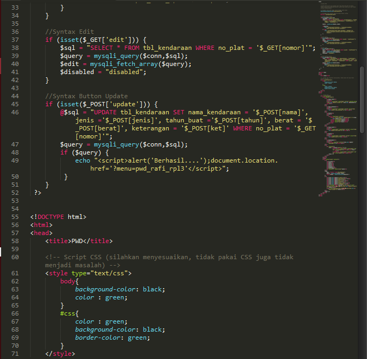
Task: Click the UPDATE keyword on line 46
Action: pos(105,112)
